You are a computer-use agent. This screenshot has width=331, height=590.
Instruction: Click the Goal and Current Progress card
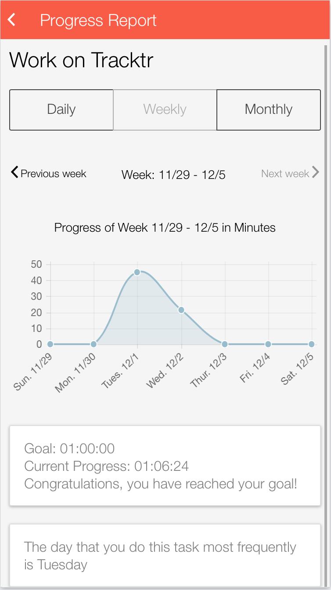[165, 466]
